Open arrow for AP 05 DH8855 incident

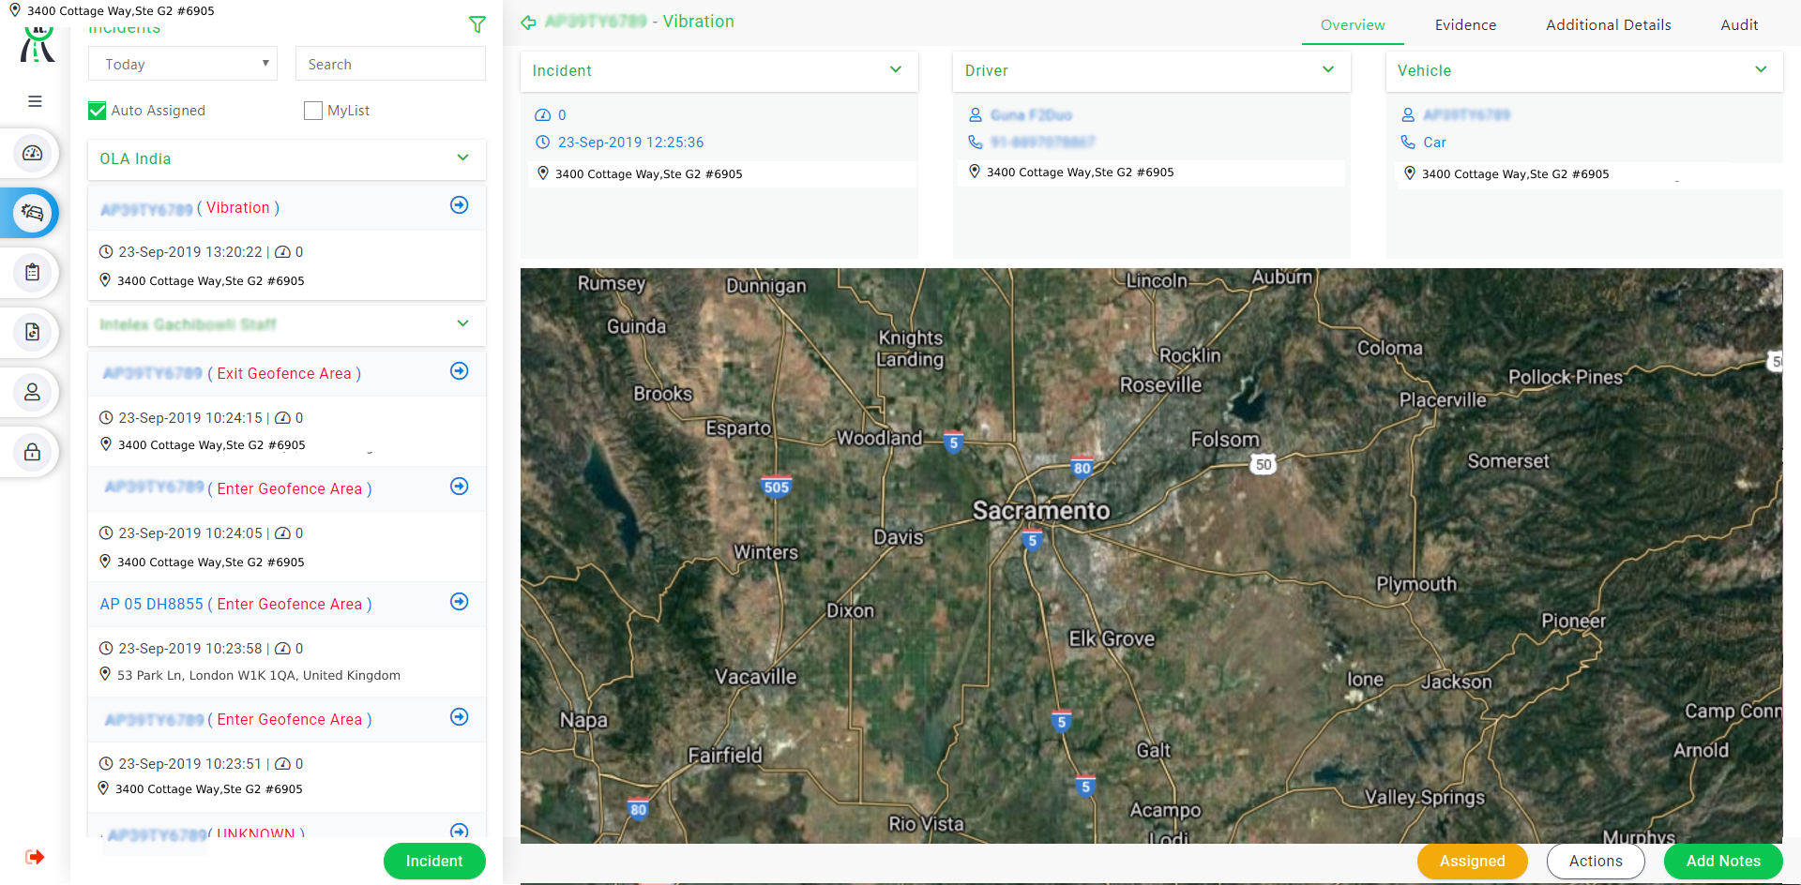(x=460, y=602)
